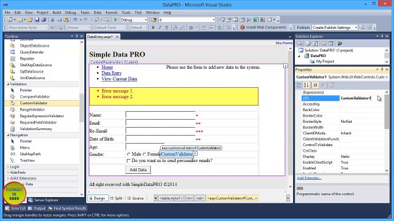Open the Server Explorer tab

pos(44,200)
